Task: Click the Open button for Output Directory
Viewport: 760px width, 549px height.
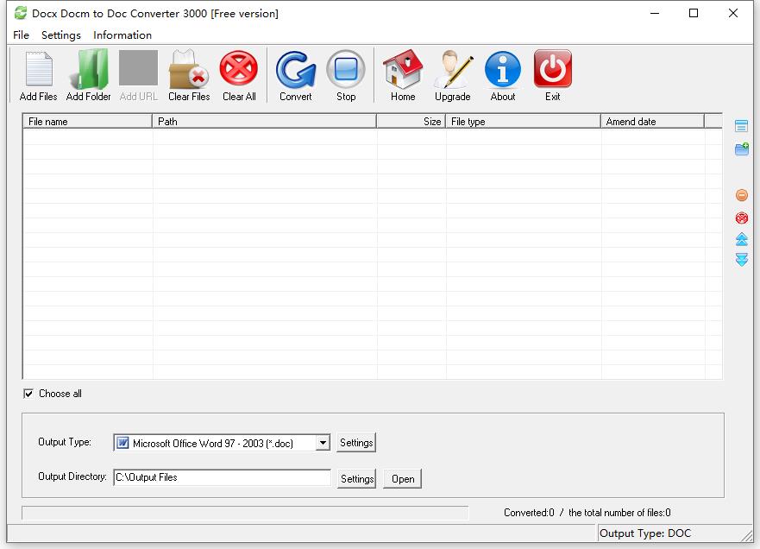Action: (402, 478)
